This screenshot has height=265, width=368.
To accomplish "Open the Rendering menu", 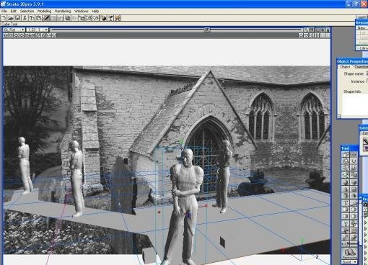I will coord(63,11).
